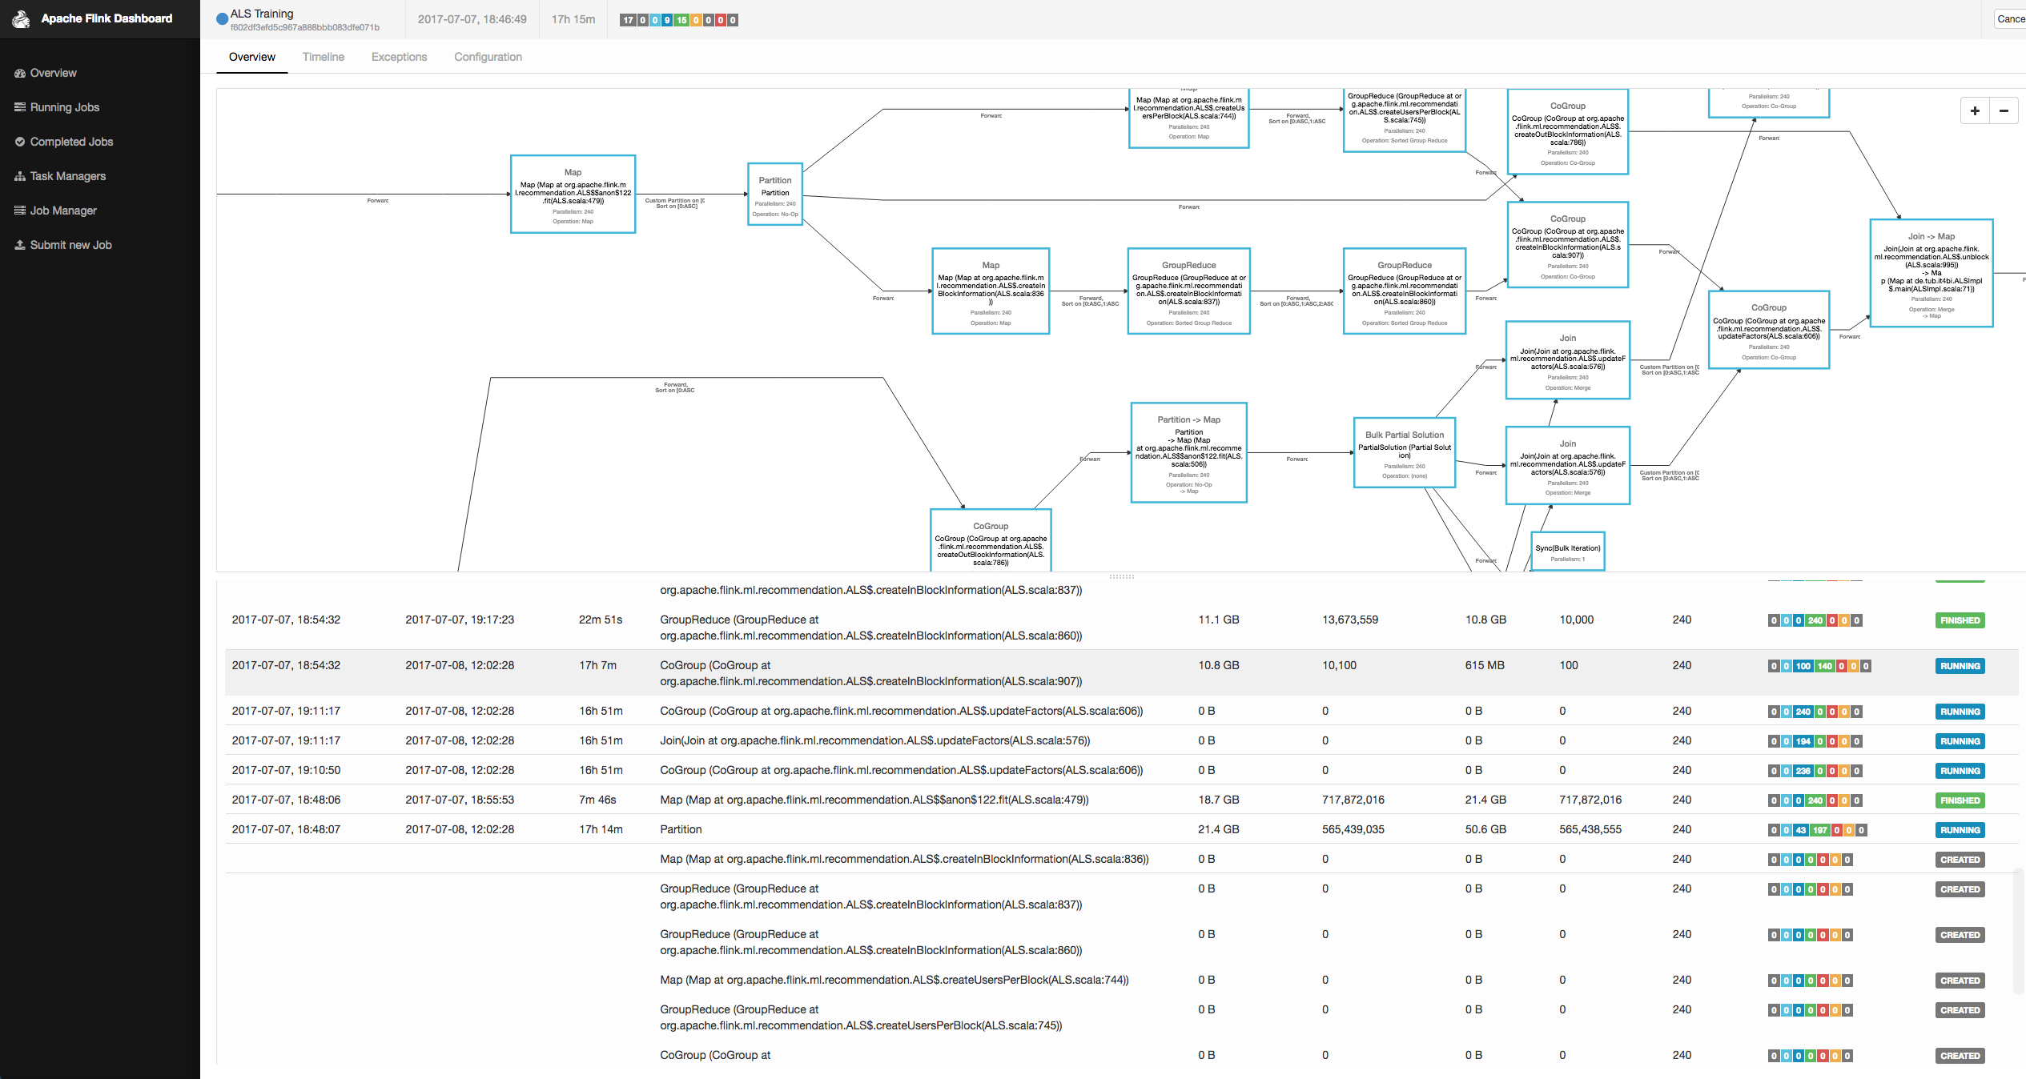This screenshot has height=1079, width=2026.
Task: Open the Exceptions tab
Action: 399,57
